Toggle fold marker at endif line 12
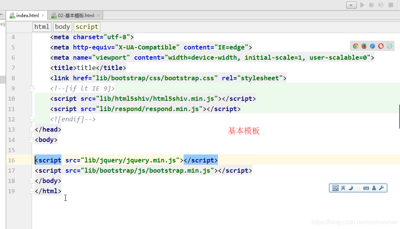Viewport: 400px width, 229px height. click(x=32, y=119)
